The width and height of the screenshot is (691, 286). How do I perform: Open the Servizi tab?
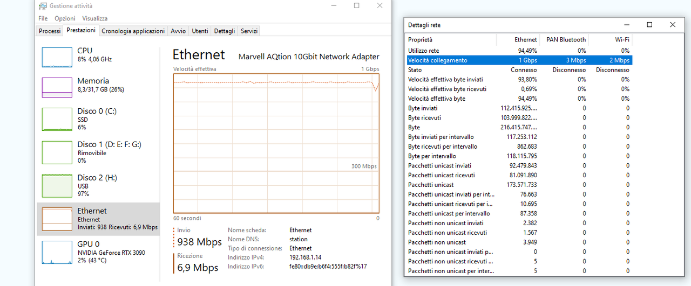[249, 31]
